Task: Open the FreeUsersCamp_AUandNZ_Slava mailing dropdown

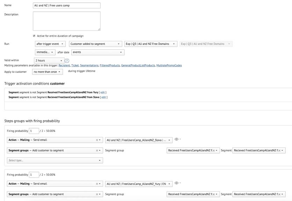Action: click(139, 140)
